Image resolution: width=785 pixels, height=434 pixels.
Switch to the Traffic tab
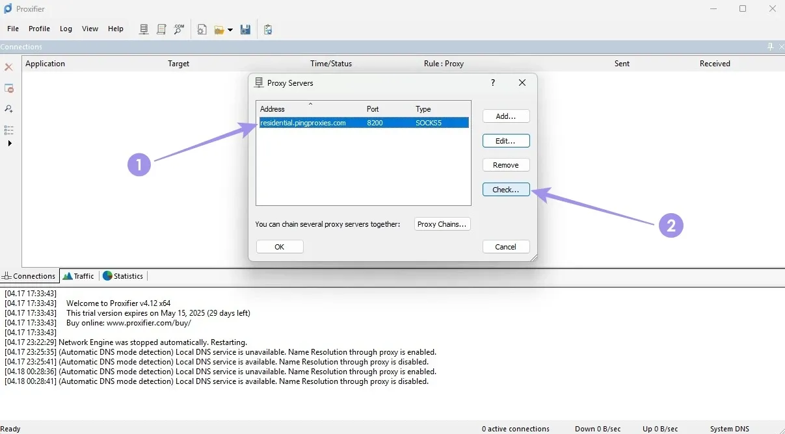click(x=79, y=276)
